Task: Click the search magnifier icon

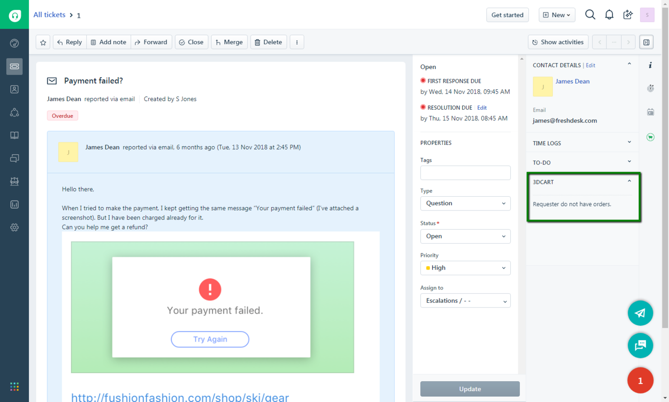Action: 590,15
